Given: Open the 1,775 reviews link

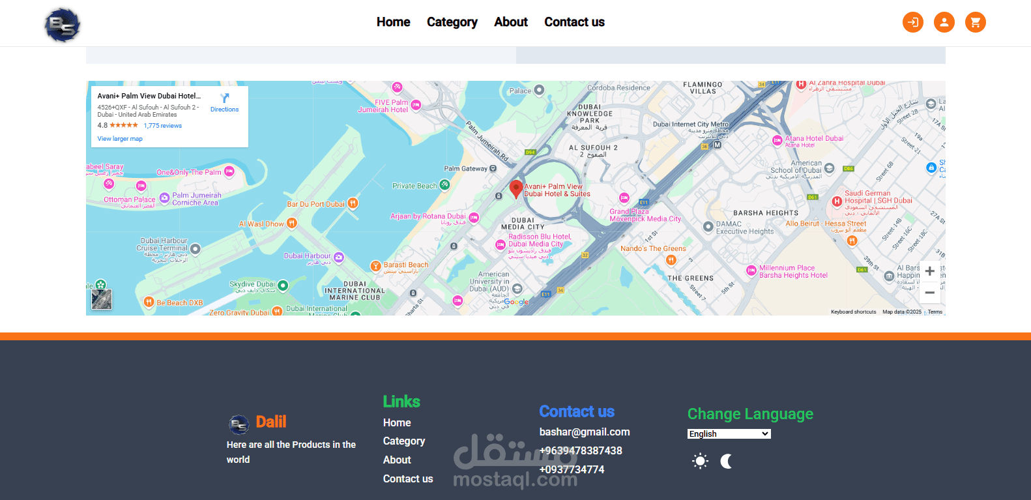Looking at the screenshot, I should point(163,126).
